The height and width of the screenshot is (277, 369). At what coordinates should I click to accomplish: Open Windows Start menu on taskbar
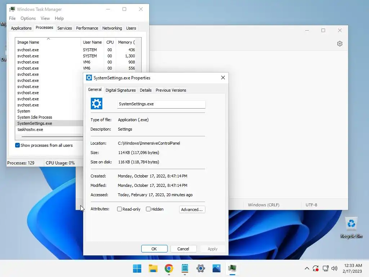point(137,268)
